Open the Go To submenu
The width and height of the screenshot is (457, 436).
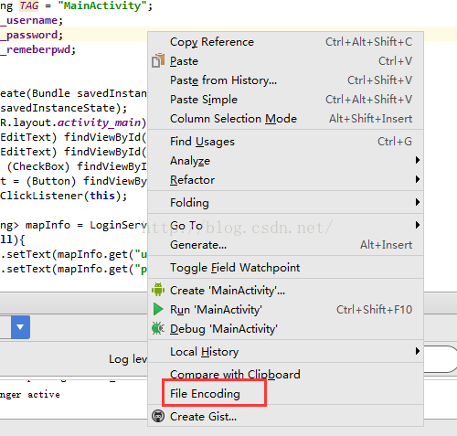pyautogui.click(x=286, y=226)
